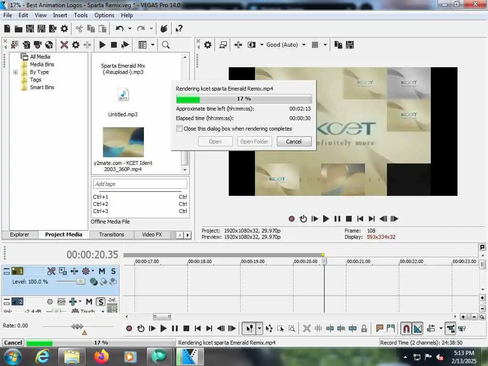Click Normal Edit Tool in bottom toolbar
488x366 pixels.
249,328
